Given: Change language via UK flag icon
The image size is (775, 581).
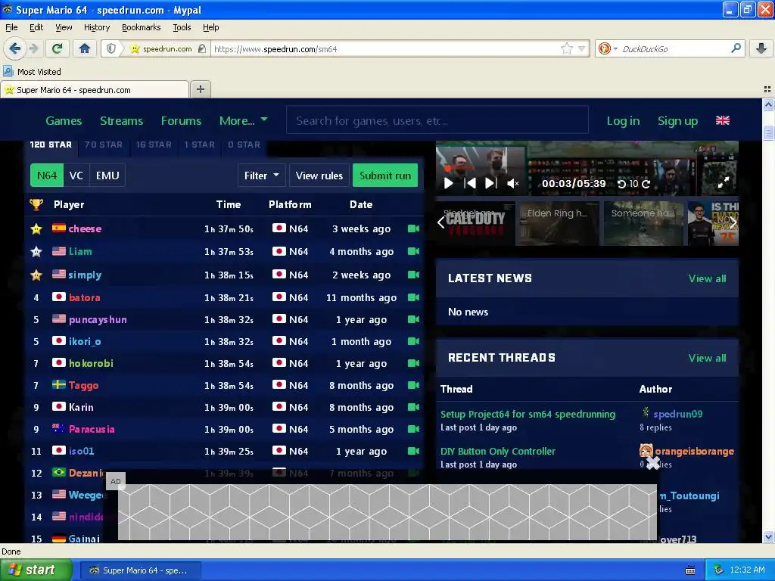Looking at the screenshot, I should point(722,120).
